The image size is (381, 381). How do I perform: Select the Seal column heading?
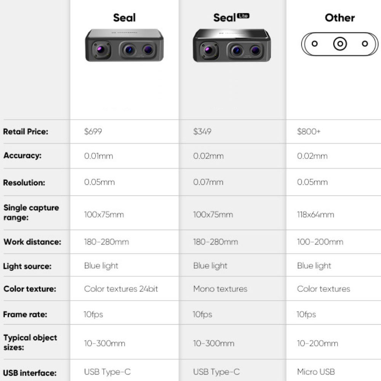124,18
